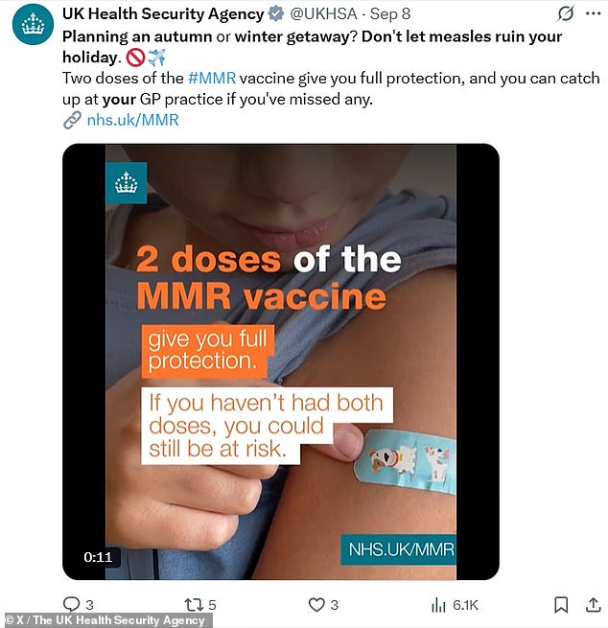Click the verified badge checkmark
The width and height of the screenshot is (608, 628).
pyautogui.click(x=276, y=14)
